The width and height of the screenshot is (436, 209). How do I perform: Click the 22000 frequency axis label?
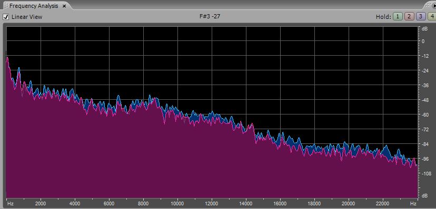coord(383,204)
